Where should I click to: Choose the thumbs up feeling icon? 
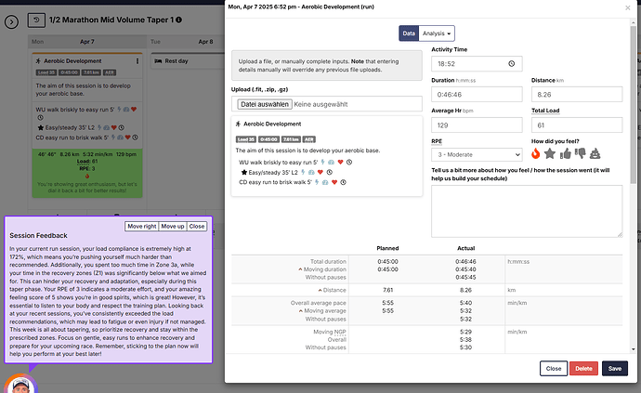coord(565,154)
